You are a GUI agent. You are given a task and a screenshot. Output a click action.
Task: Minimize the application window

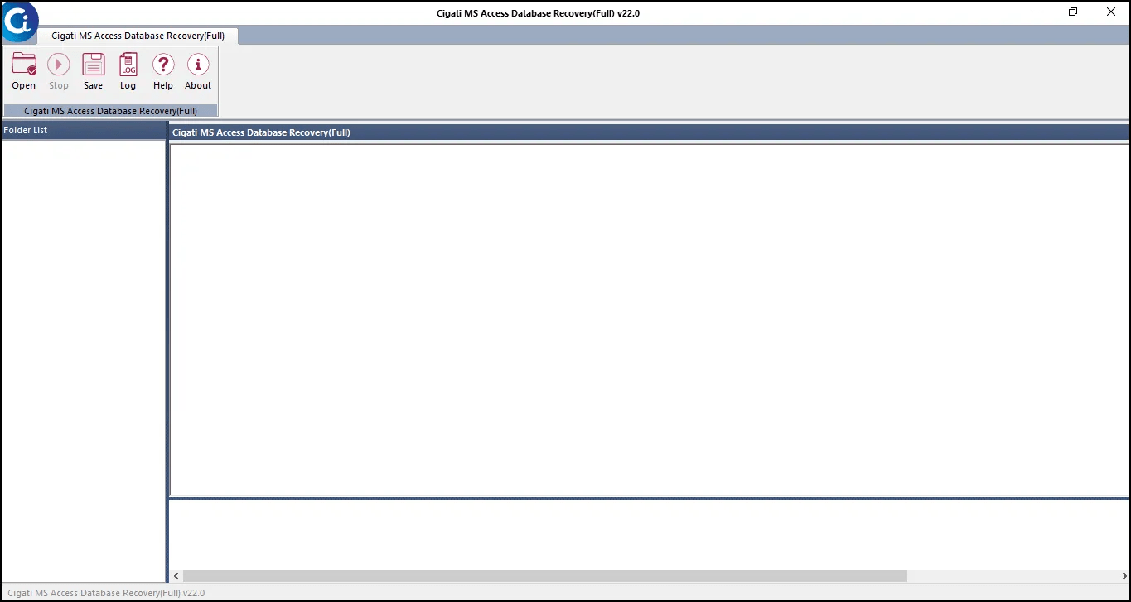(x=1036, y=12)
